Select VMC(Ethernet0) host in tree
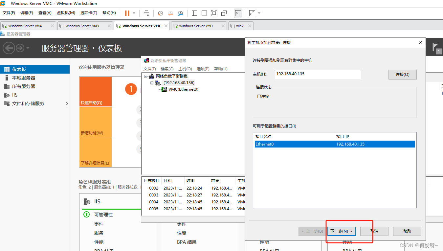The image size is (443, 251). [x=183, y=89]
